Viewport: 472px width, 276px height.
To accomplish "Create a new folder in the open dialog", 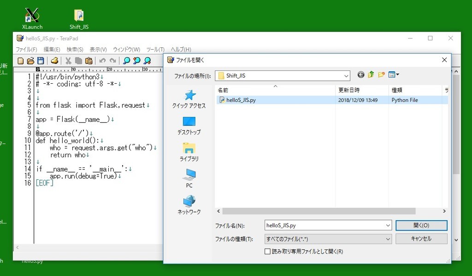I will point(381,75).
